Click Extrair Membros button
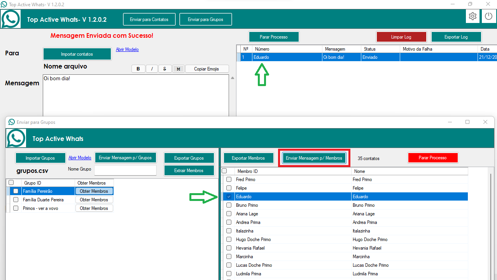Image resolution: width=497 pixels, height=280 pixels. tap(189, 171)
